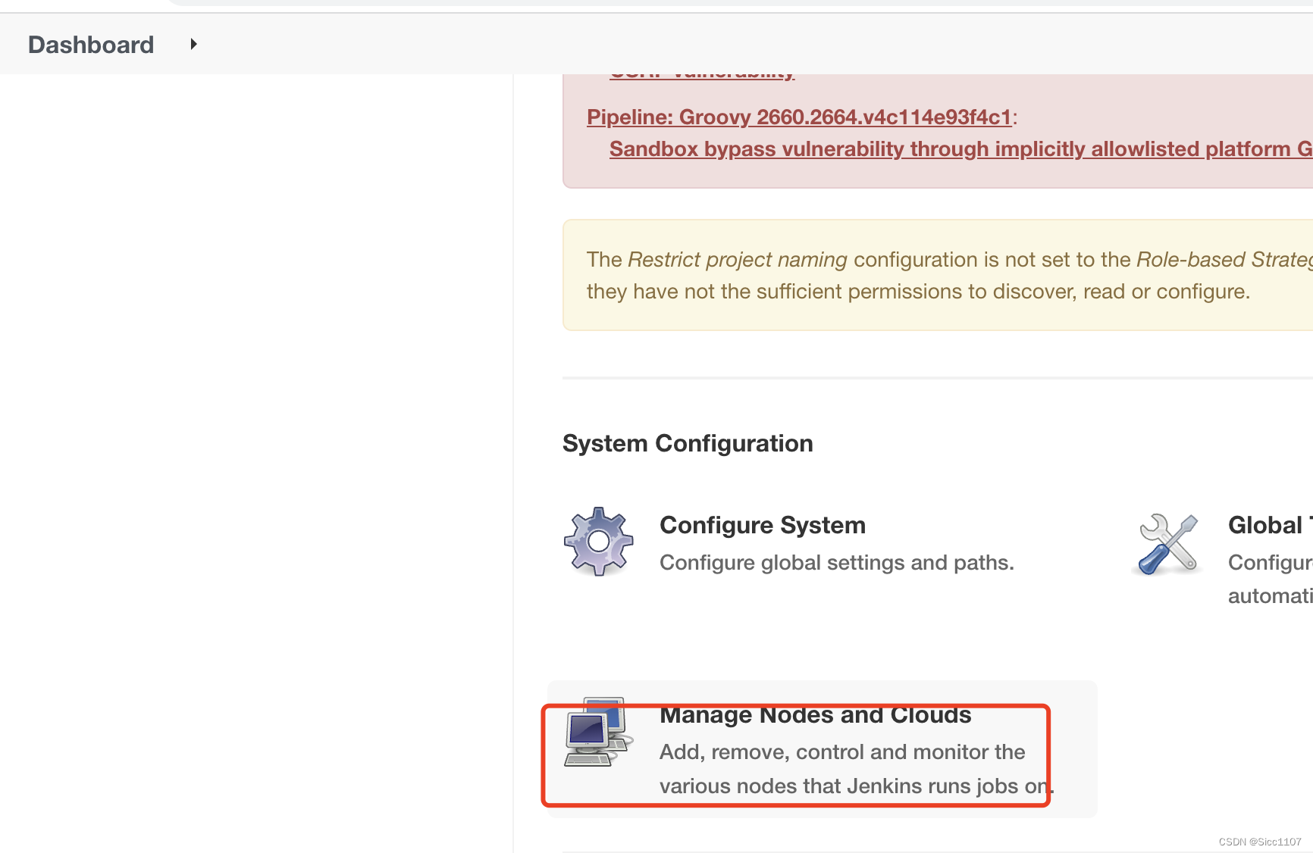This screenshot has width=1313, height=853.
Task: Open the Configure System gear icon
Action: coord(599,541)
